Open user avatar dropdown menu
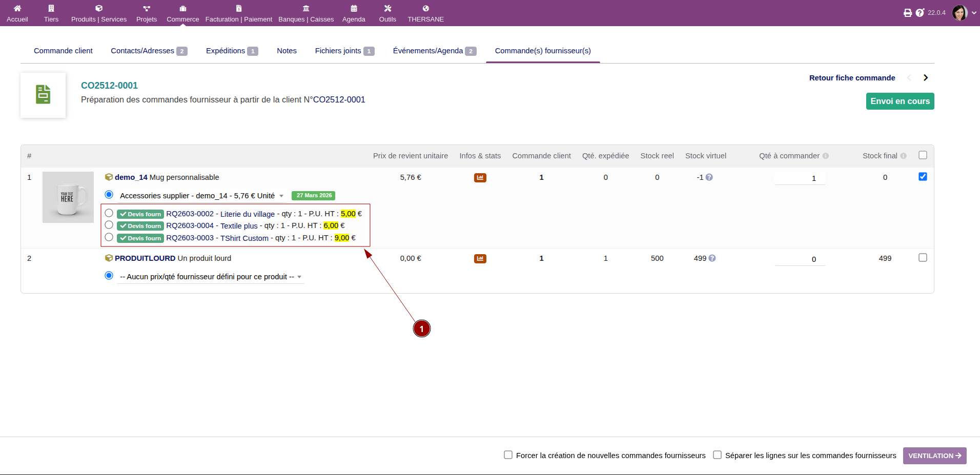 [x=964, y=13]
